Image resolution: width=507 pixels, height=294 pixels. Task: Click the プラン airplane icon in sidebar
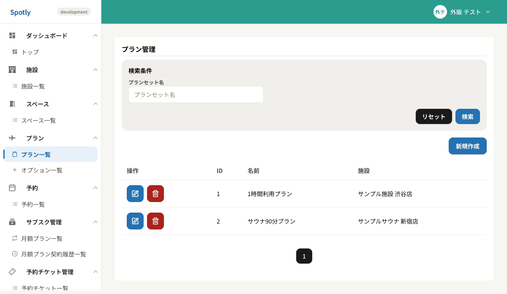[x=12, y=138]
